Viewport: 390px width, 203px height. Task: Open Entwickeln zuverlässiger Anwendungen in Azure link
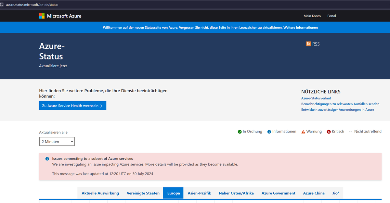point(338,110)
